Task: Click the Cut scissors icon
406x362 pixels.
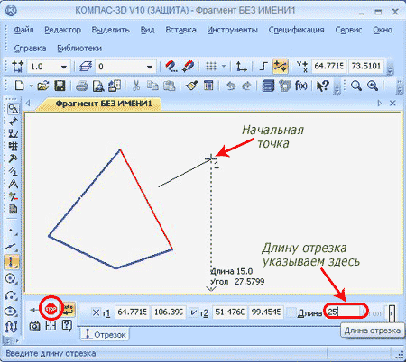Action: pyautogui.click(x=136, y=86)
